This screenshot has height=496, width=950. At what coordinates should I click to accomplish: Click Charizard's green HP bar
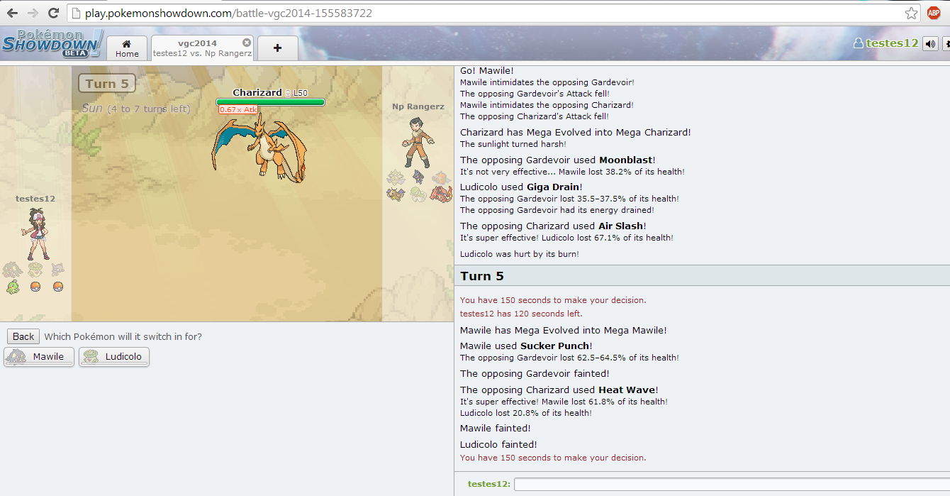click(x=270, y=102)
